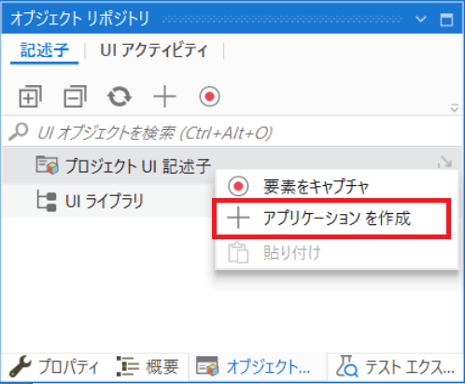The height and width of the screenshot is (384, 465).
Task: Click the red Capture Elements toolbar icon
Action: pyautogui.click(x=209, y=96)
